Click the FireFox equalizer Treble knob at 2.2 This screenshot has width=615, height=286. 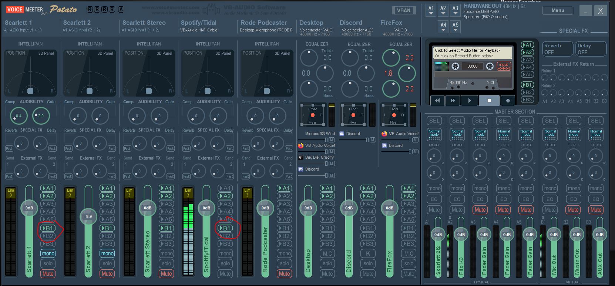pyautogui.click(x=391, y=58)
